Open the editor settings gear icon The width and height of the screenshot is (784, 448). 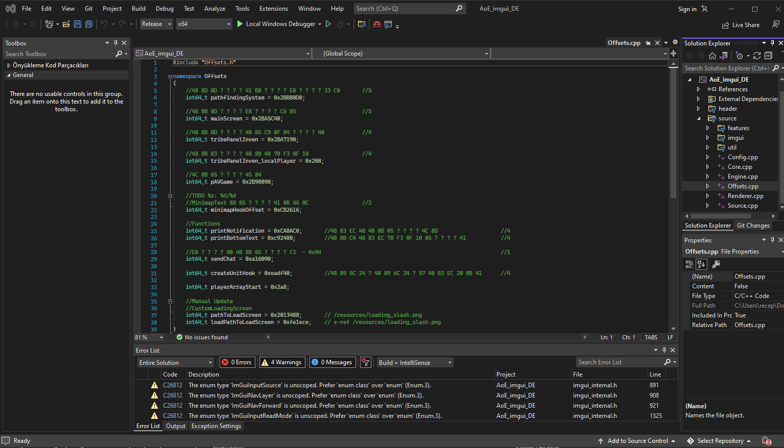(675, 42)
